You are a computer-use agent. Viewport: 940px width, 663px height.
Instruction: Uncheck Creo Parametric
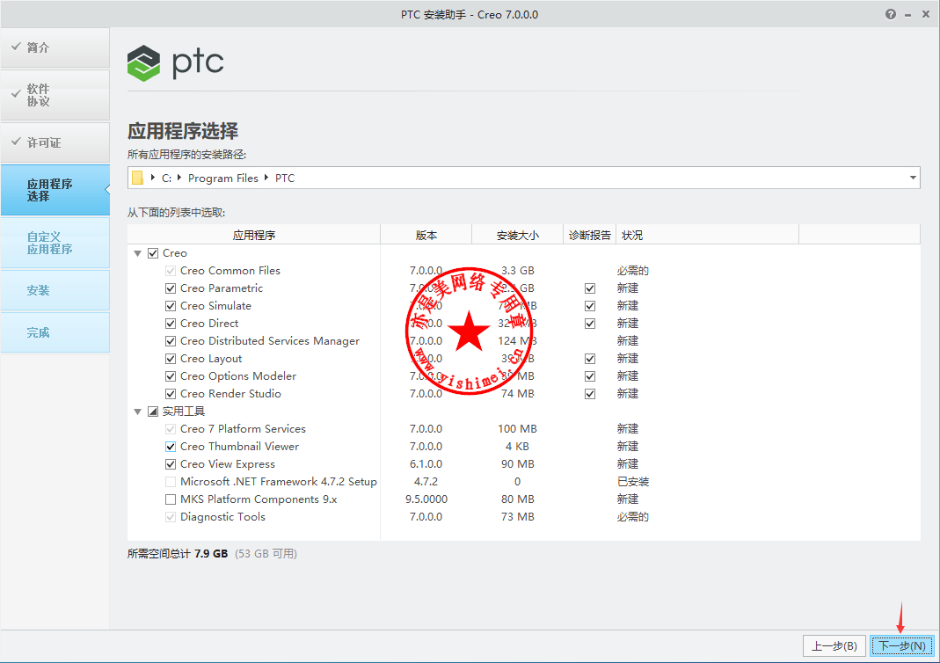tap(171, 288)
